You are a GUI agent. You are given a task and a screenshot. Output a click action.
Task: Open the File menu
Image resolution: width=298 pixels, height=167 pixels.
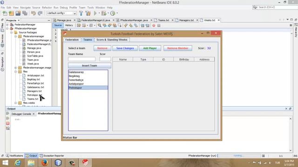coord(3,7)
